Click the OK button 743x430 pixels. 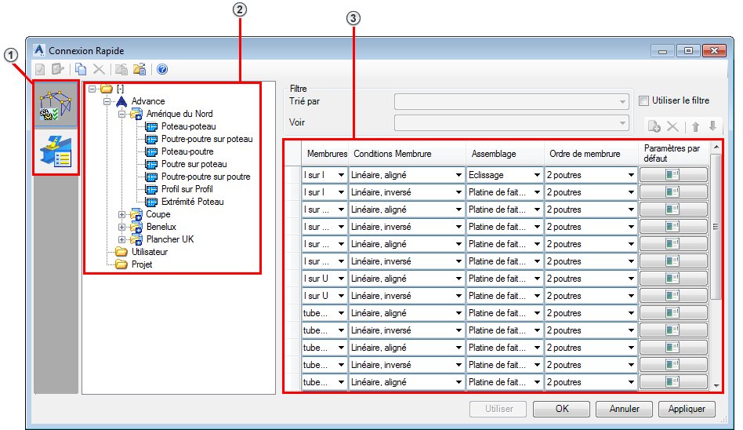click(561, 409)
